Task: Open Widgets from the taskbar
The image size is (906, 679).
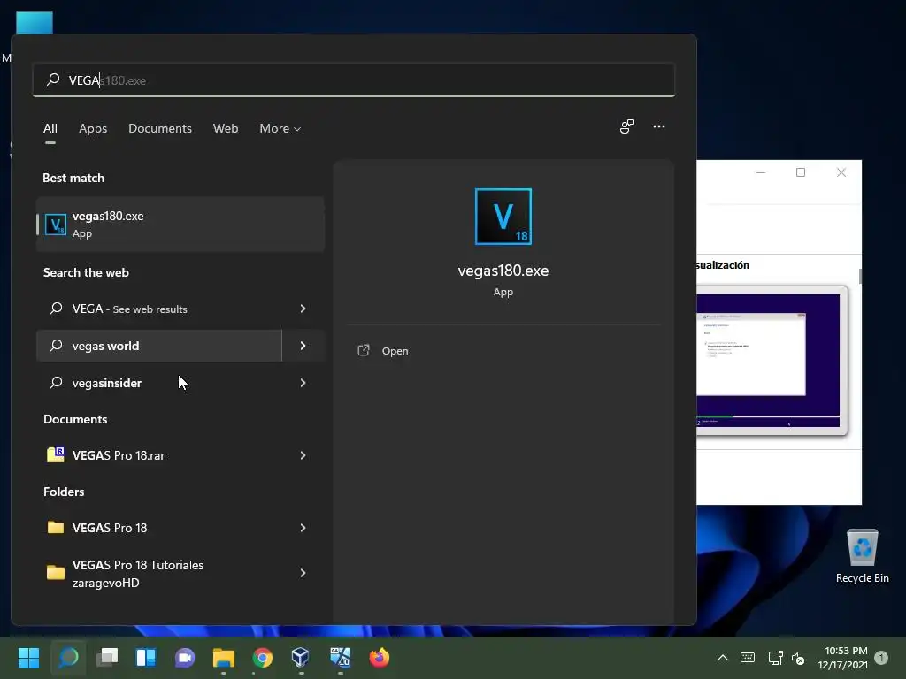Action: tap(146, 658)
